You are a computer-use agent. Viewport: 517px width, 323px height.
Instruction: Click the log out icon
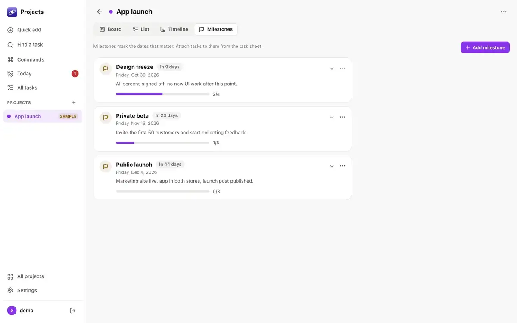coord(73,311)
